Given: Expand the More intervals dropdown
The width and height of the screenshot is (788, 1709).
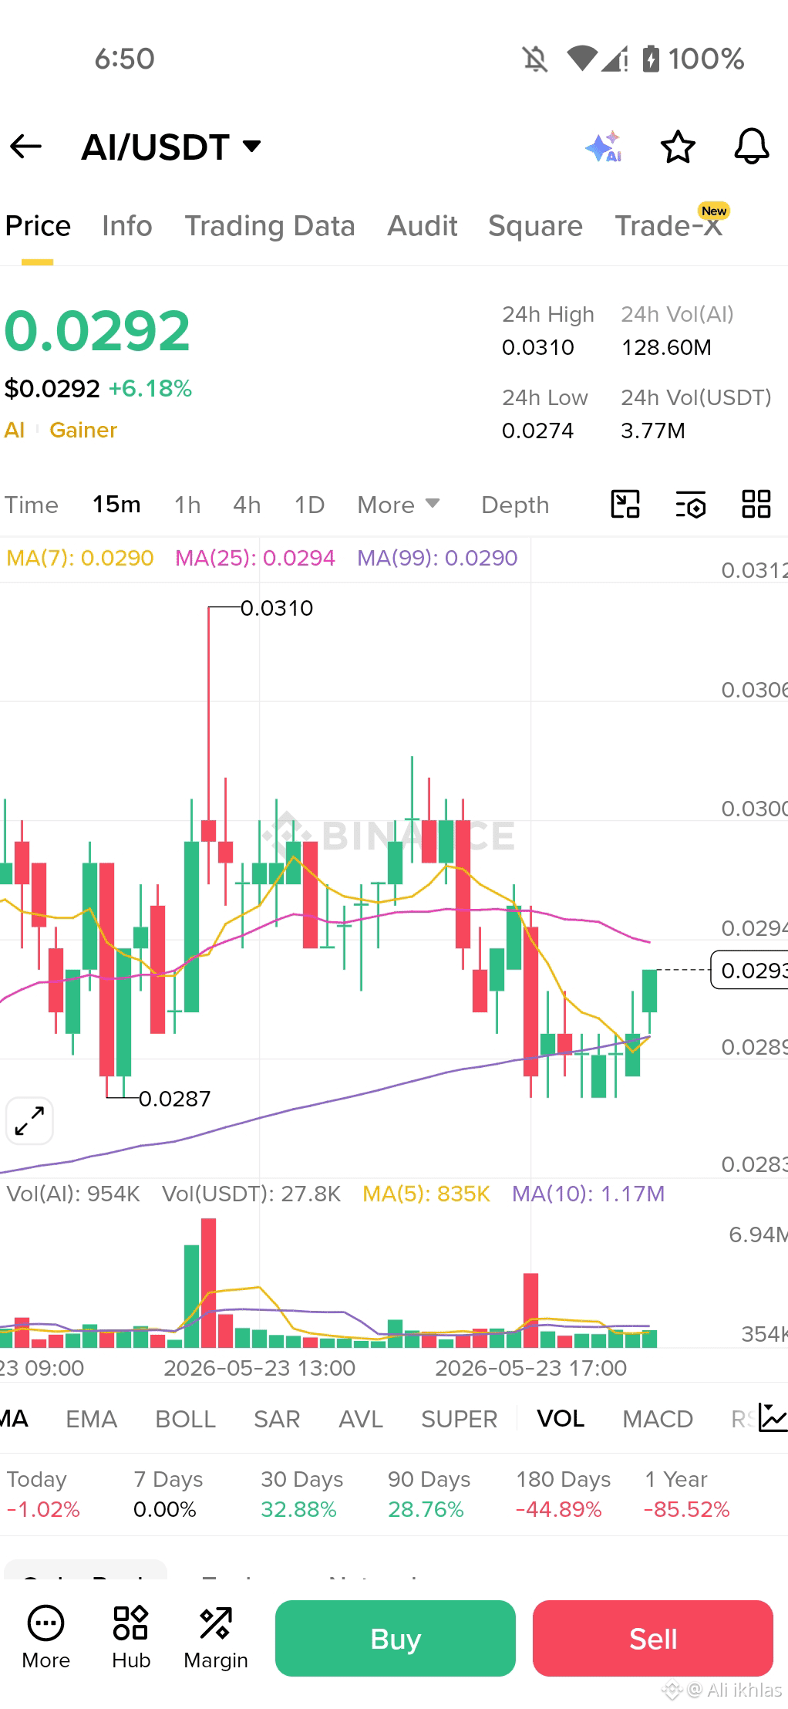Looking at the screenshot, I should [399, 505].
